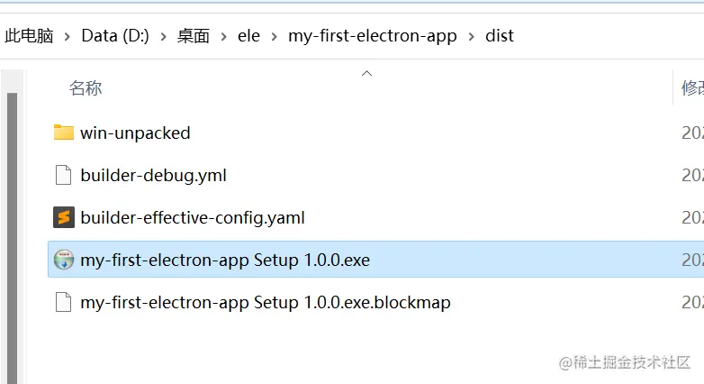
Task: Click the navigation pane vertical scrollbar
Action: point(12,225)
